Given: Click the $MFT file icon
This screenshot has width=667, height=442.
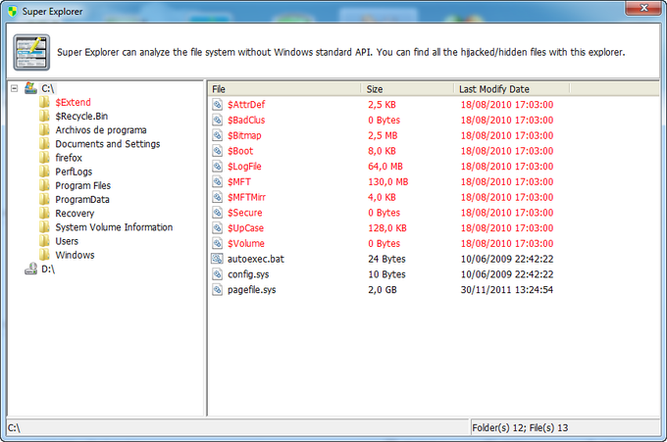Looking at the screenshot, I should point(218,182).
